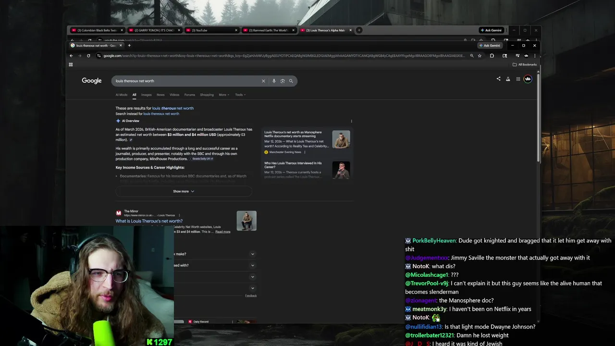Expand the More search filter dropdown
615x346 pixels.
pyautogui.click(x=224, y=95)
